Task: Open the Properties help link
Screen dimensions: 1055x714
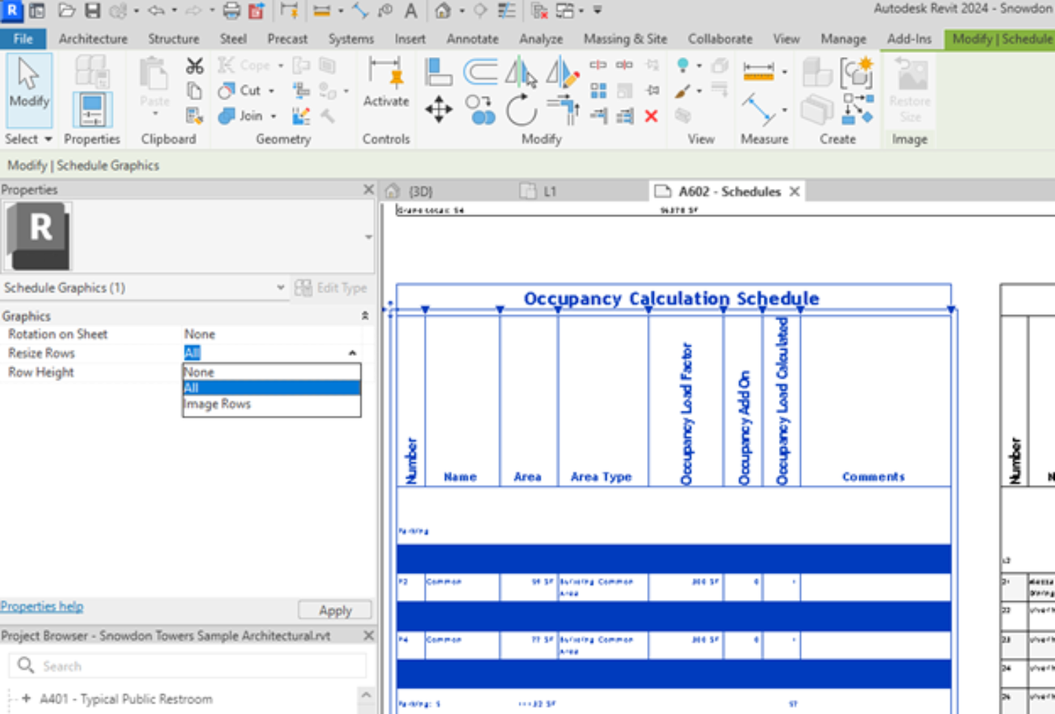Action: [x=42, y=606]
